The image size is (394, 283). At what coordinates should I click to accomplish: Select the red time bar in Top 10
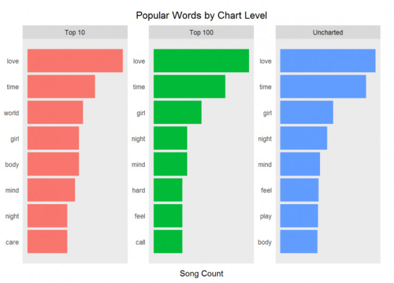pyautogui.click(x=61, y=86)
